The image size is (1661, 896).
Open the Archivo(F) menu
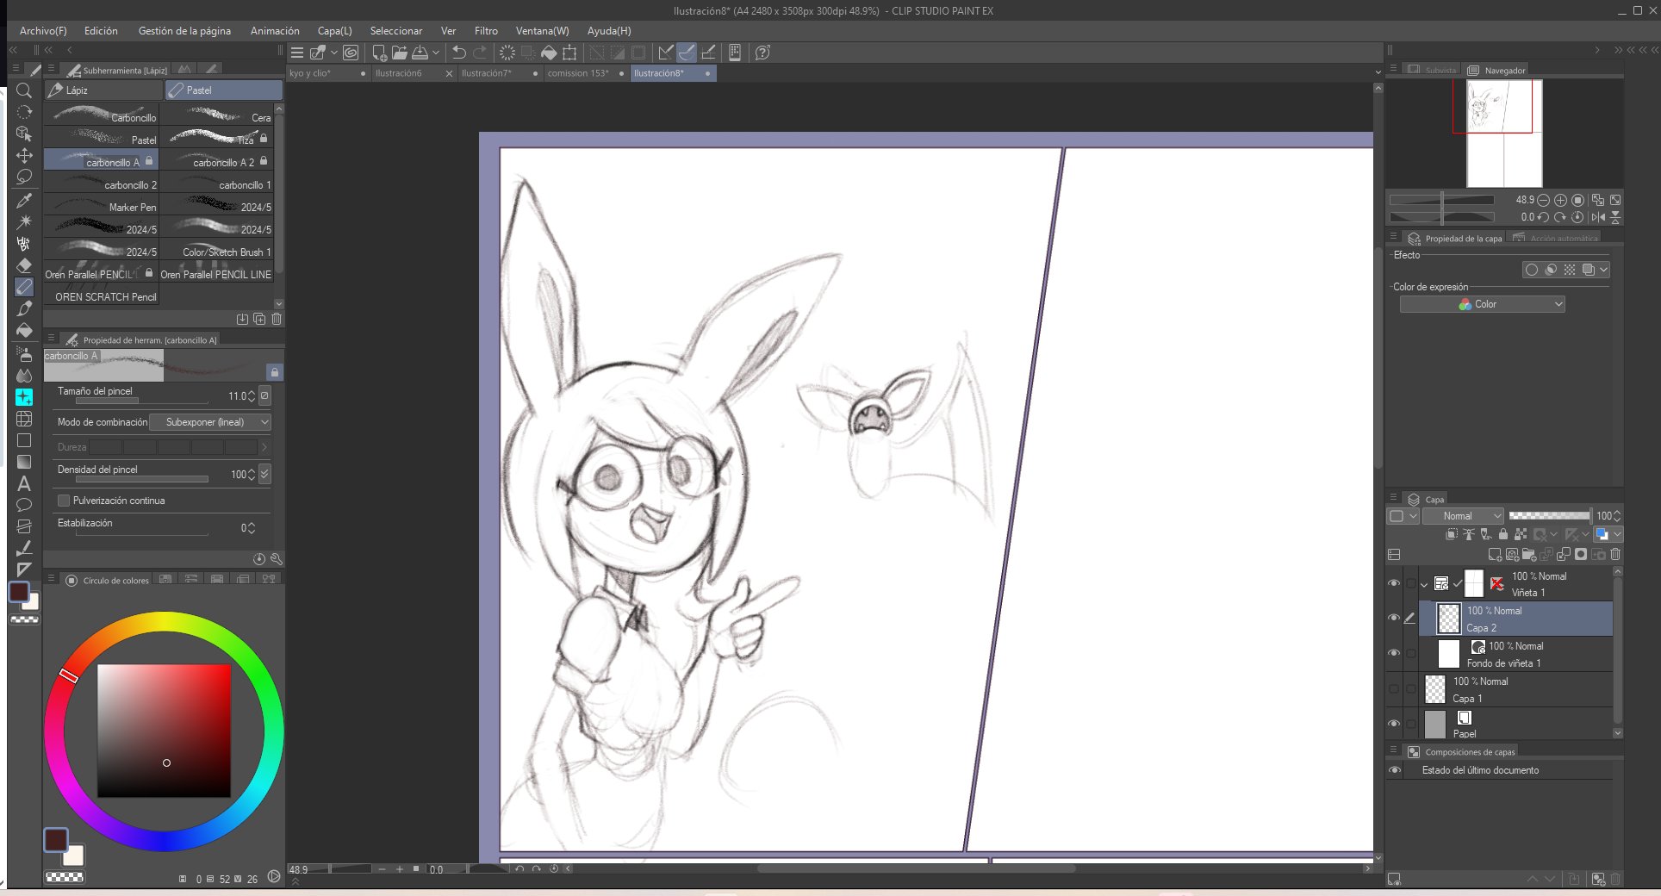tap(43, 30)
